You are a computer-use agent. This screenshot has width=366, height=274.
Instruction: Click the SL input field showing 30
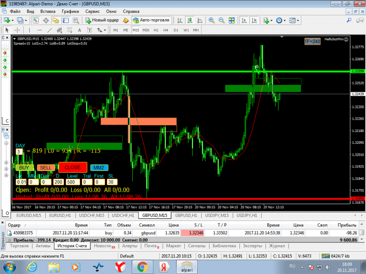tap(112, 182)
